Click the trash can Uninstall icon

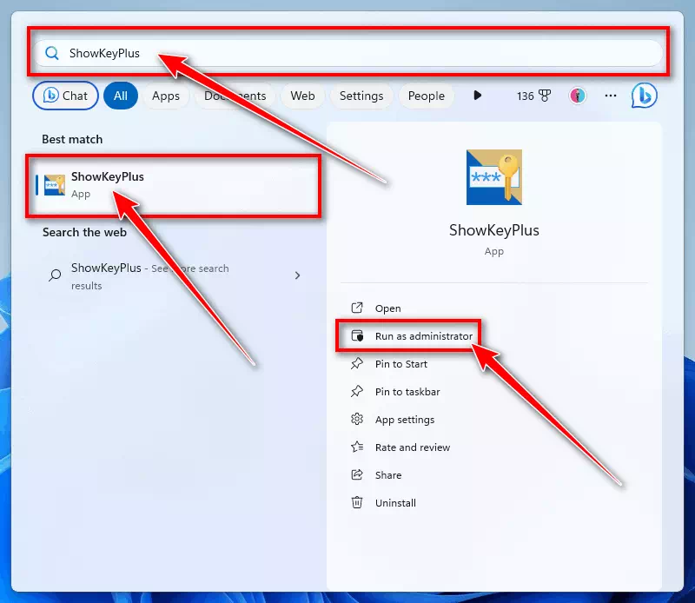click(x=357, y=502)
